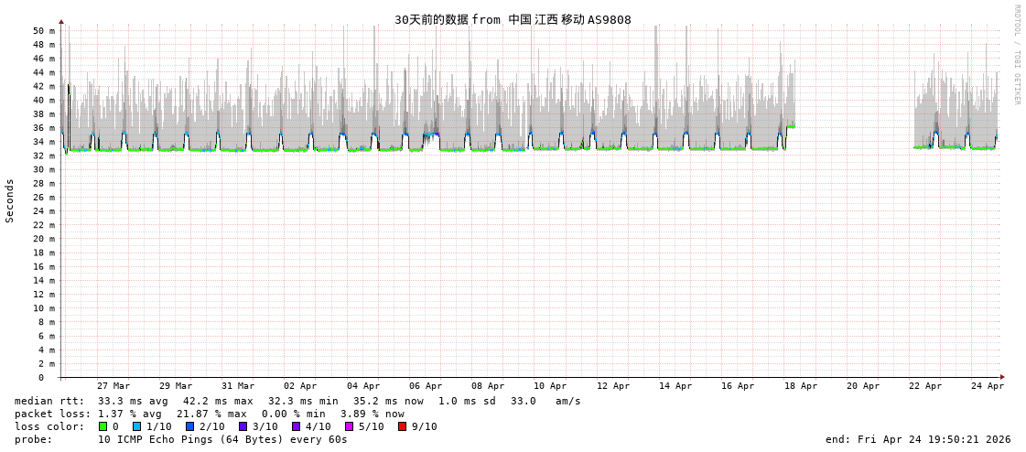Click the 50 m y-axis tick label
Image resolution: width=1026 pixels, height=452 pixels.
pyautogui.click(x=44, y=30)
